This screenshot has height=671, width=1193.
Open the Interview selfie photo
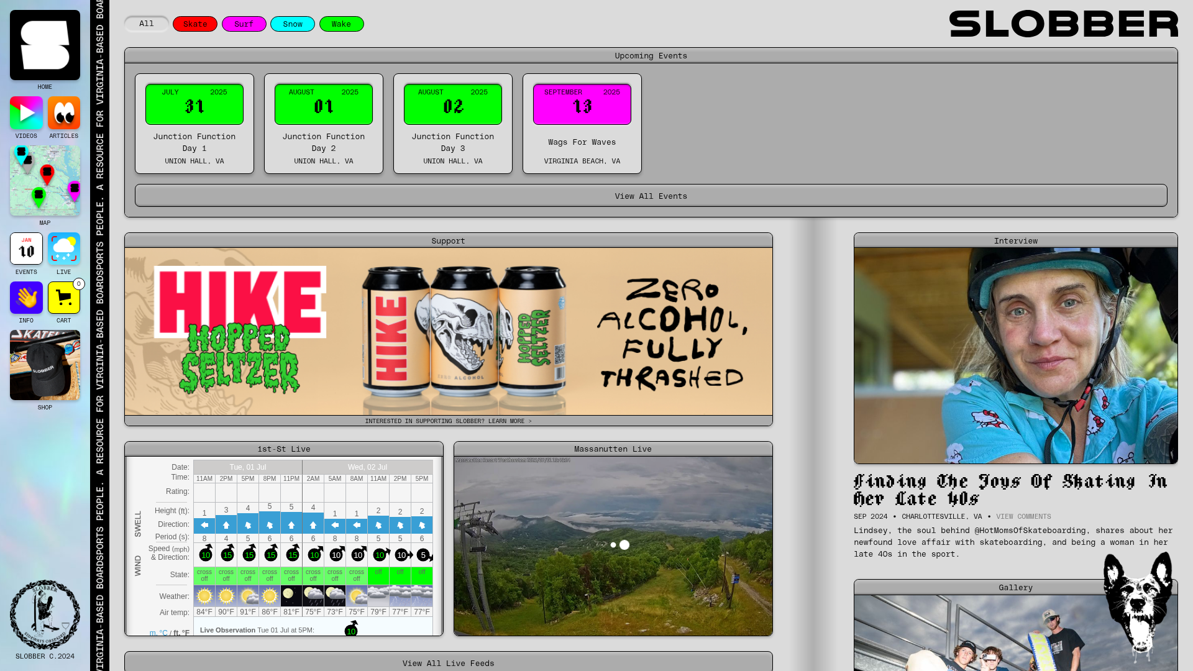point(1016,356)
